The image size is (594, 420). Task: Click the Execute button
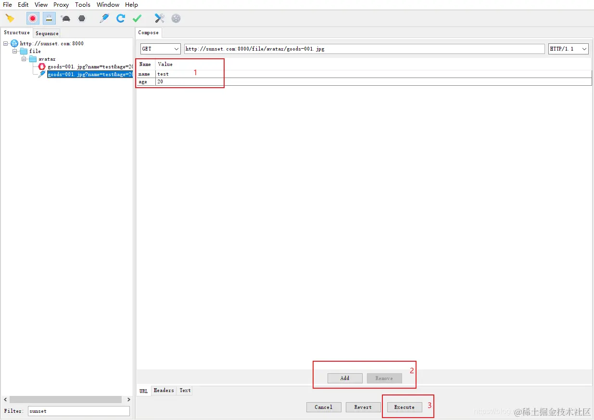[404, 407]
